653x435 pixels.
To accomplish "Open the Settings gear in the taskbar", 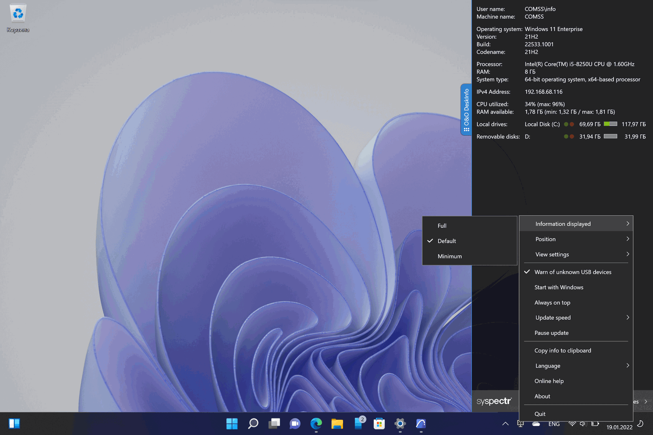I will 400,423.
